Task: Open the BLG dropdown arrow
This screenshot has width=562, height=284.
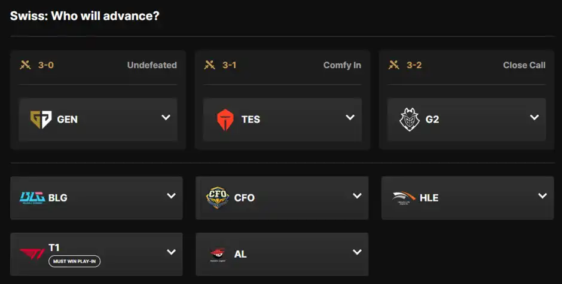Action: click(172, 196)
